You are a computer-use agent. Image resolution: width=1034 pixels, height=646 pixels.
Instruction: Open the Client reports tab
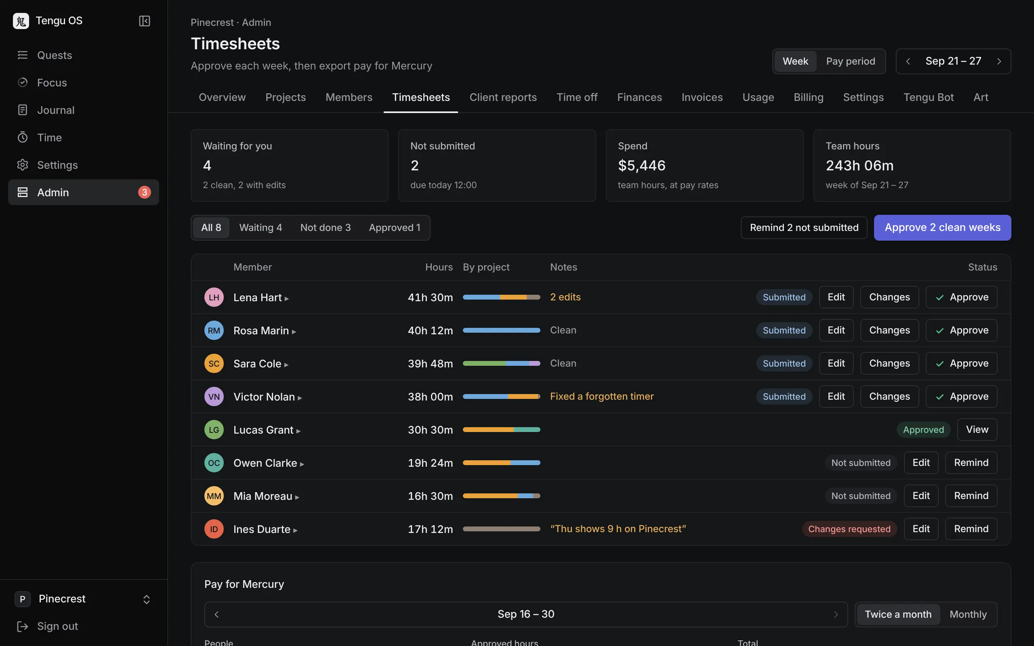tap(503, 97)
